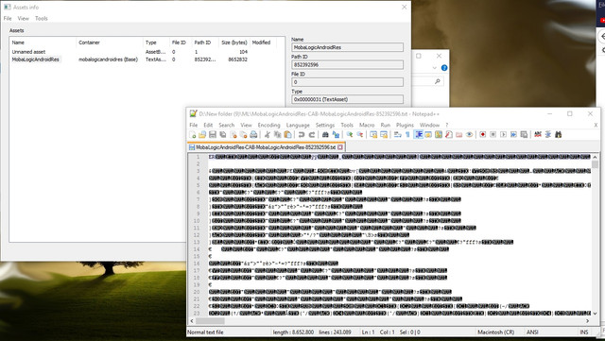Open the Language menu dropdown
605x341 pixels.
click(298, 125)
